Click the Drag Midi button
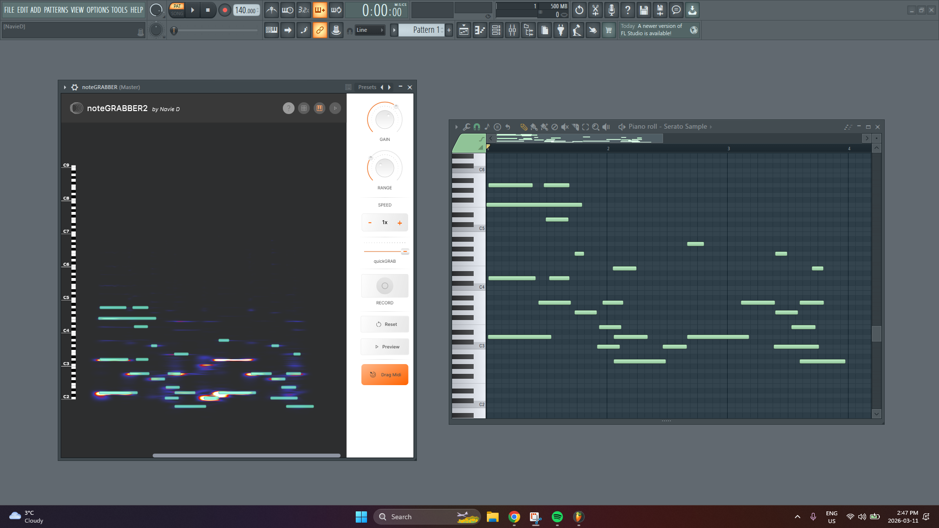The image size is (939, 528). point(385,375)
